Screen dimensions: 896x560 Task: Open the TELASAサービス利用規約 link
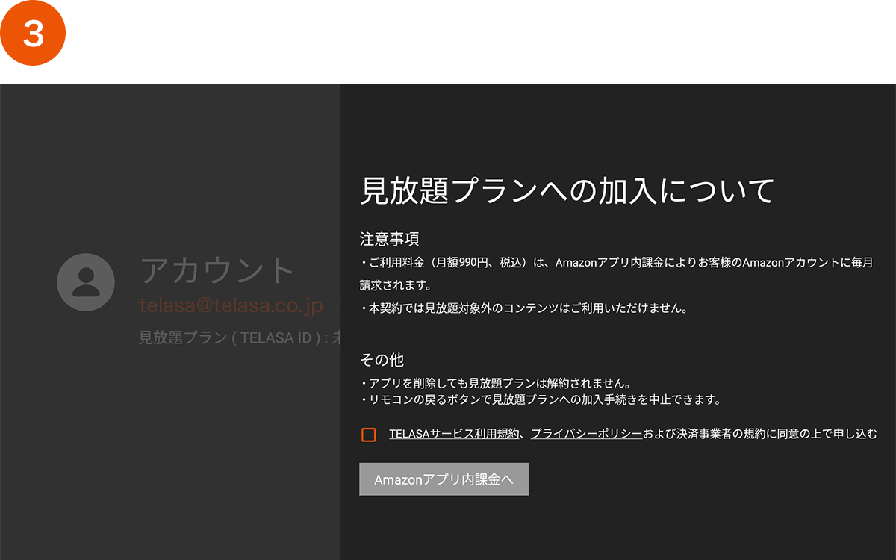pyautogui.click(x=454, y=434)
